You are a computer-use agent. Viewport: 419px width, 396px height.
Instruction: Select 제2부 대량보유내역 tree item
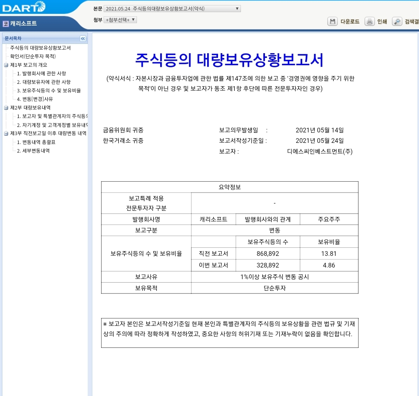pyautogui.click(x=30, y=108)
